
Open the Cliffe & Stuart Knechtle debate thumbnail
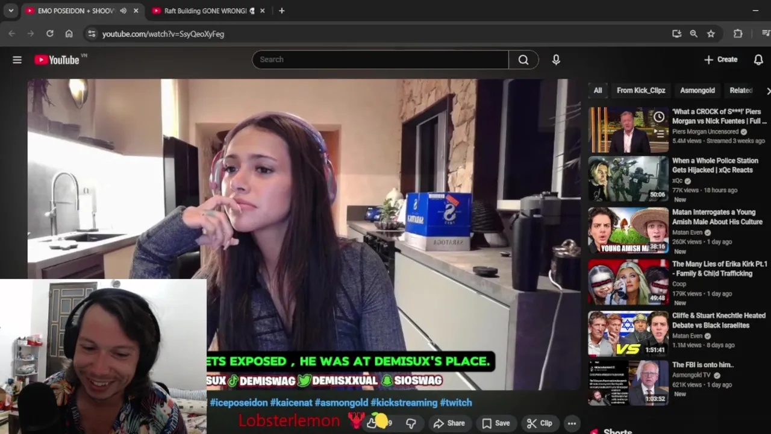click(628, 333)
